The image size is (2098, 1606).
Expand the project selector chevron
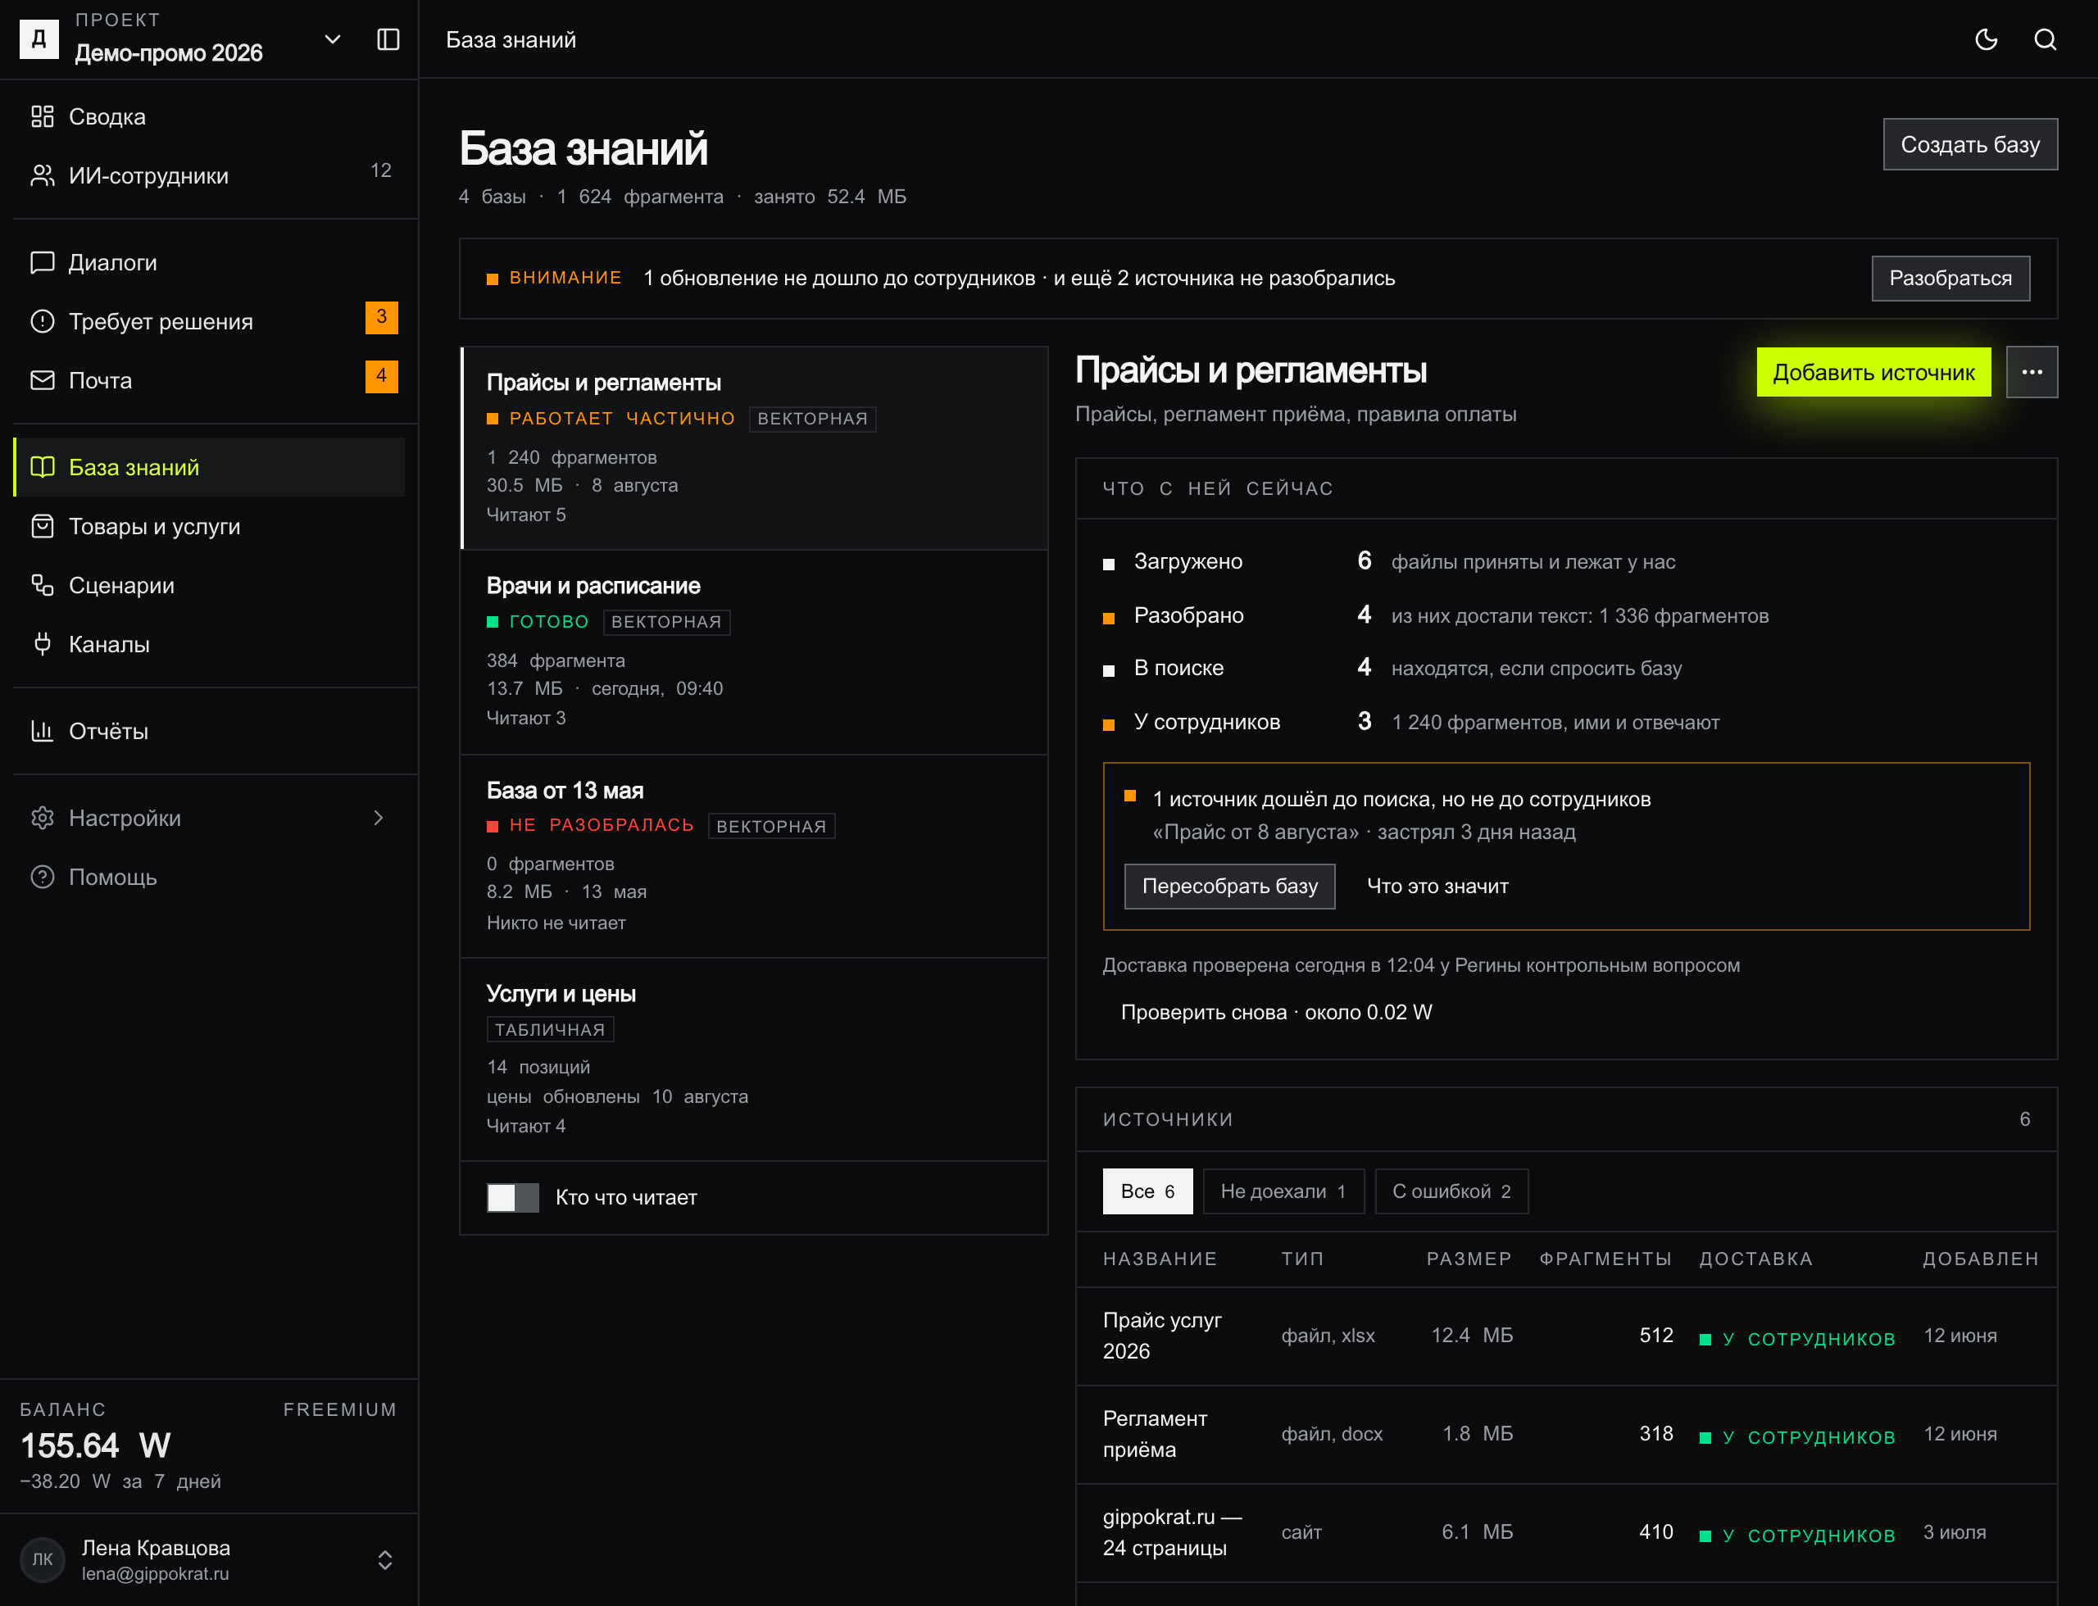coord(333,39)
